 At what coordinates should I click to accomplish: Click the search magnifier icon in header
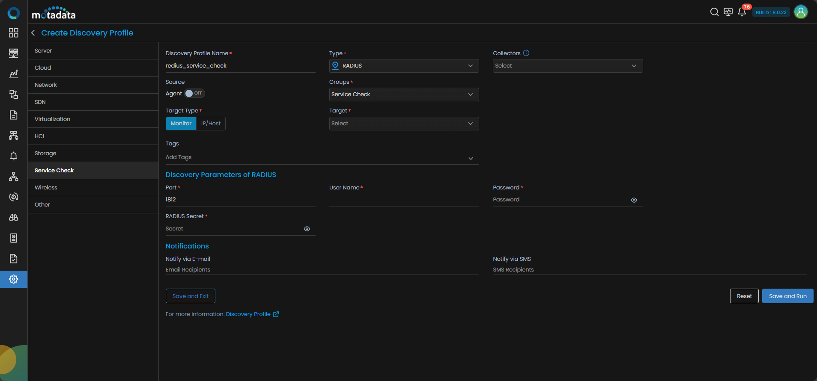coord(714,12)
